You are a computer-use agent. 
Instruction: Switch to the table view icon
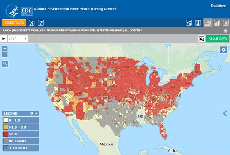(225, 23)
